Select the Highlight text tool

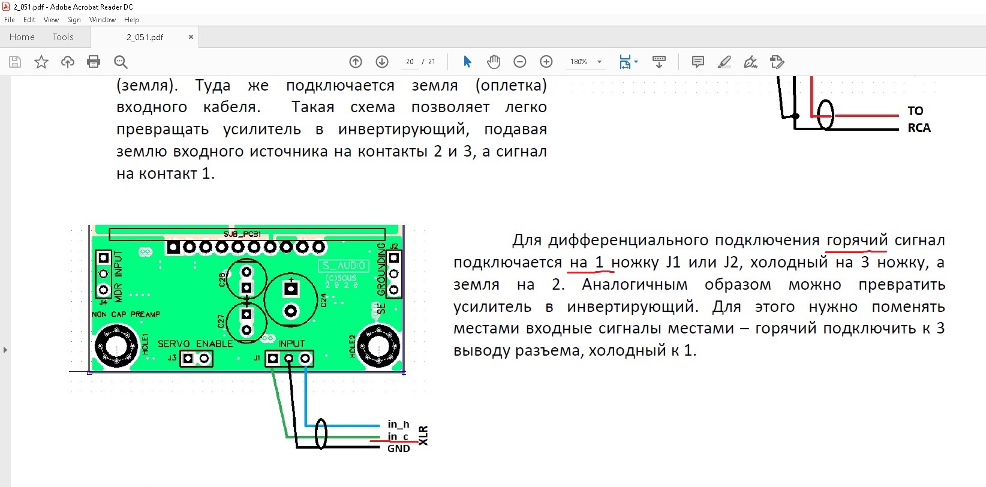click(725, 62)
